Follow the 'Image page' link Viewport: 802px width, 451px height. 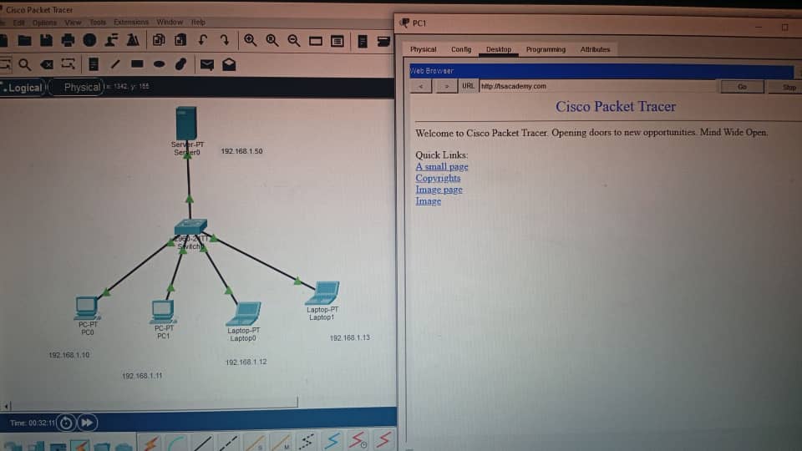(439, 190)
